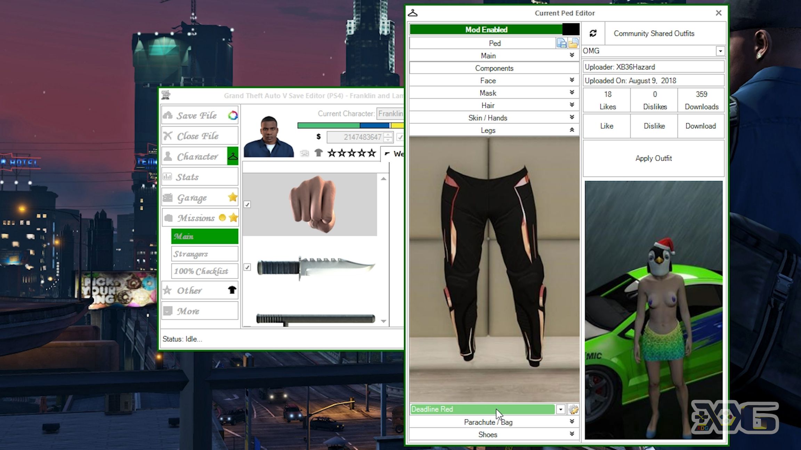This screenshot has height=450, width=801.
Task: Open the Deadline Red legs dropdown arrow
Action: 560,409
